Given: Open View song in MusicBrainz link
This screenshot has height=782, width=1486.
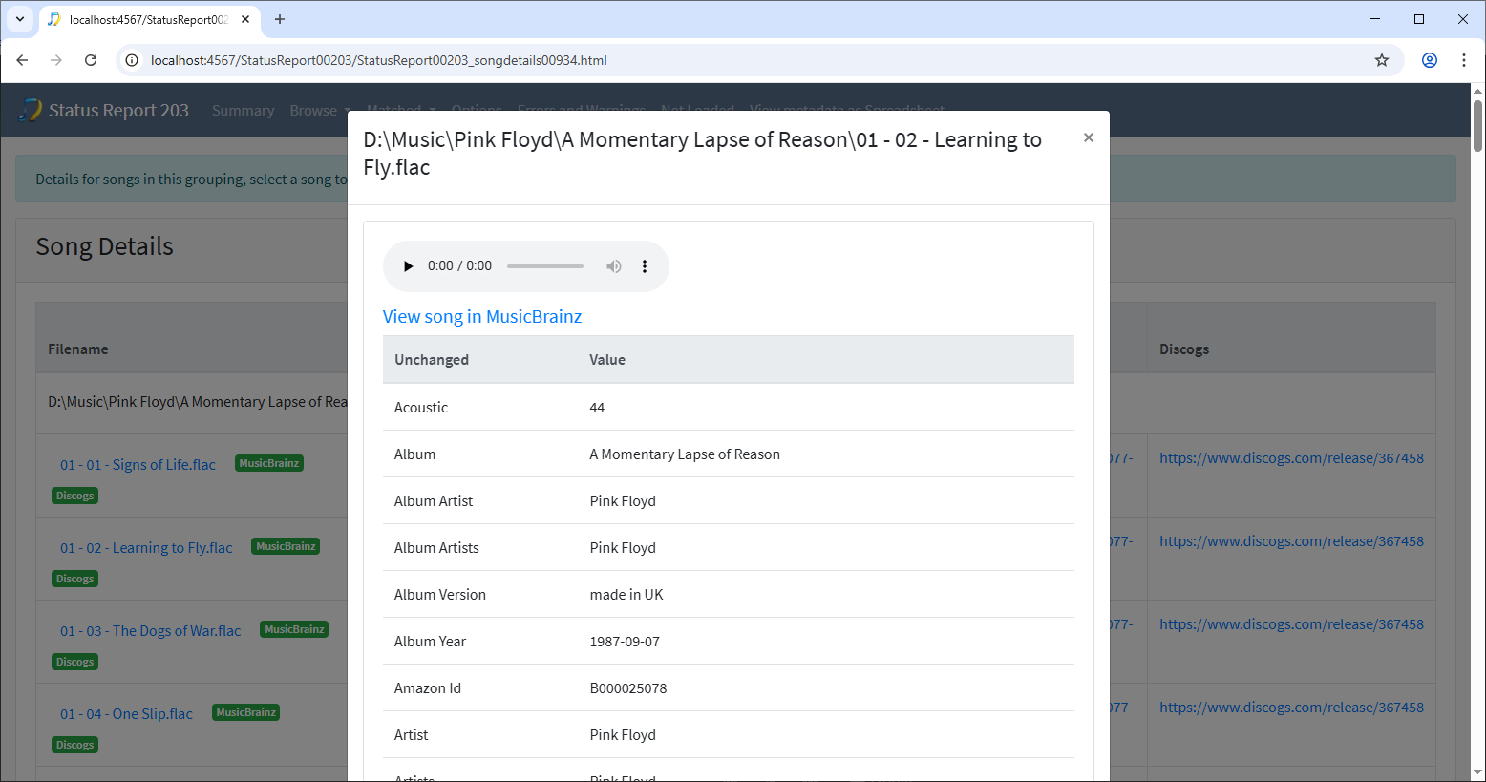Looking at the screenshot, I should tap(482, 316).
